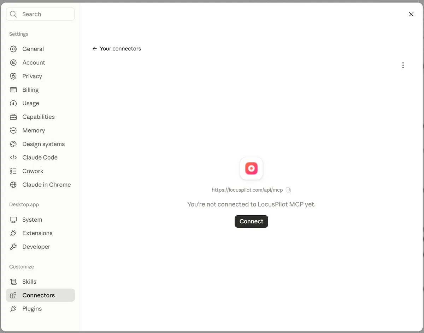This screenshot has width=424, height=333.
Task: Click the Connectors blocks icon
Action: [13, 295]
